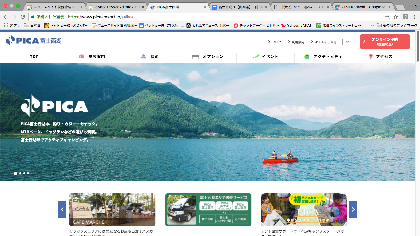
Task: Open Yahoo! JAPAN bookmark
Action: click(297, 26)
